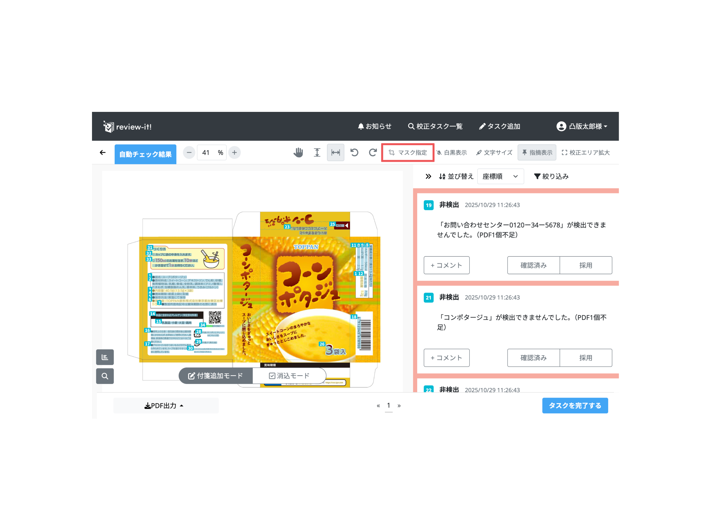Open the 座標順 sort dropdown

pyautogui.click(x=501, y=176)
